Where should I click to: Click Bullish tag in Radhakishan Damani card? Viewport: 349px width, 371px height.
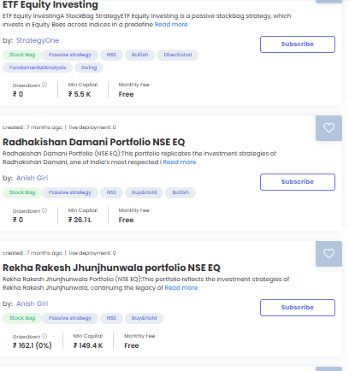(x=180, y=192)
